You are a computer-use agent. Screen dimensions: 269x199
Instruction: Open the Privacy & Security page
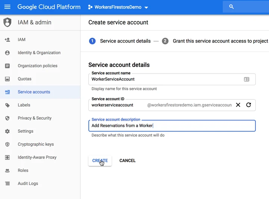point(40,118)
